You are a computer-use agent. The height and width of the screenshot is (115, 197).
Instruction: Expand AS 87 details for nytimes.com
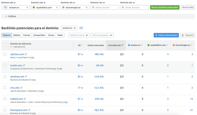tap(80, 54)
